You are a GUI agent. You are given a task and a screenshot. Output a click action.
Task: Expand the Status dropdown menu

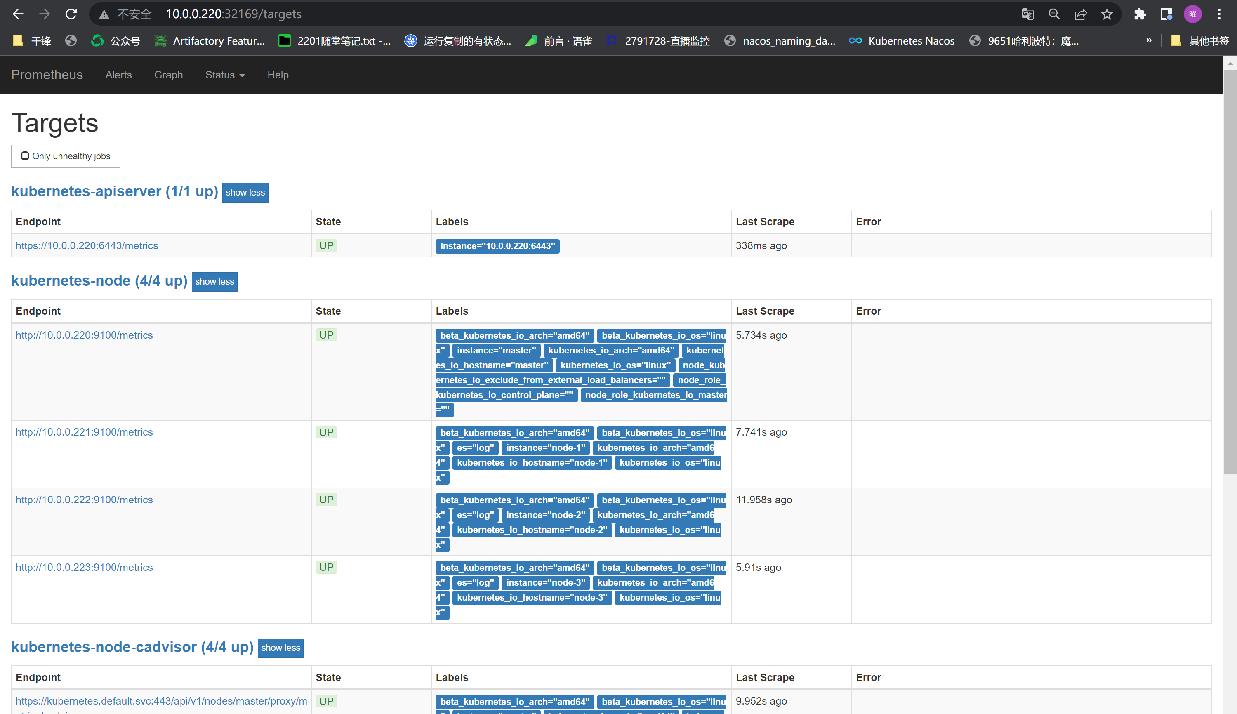224,75
